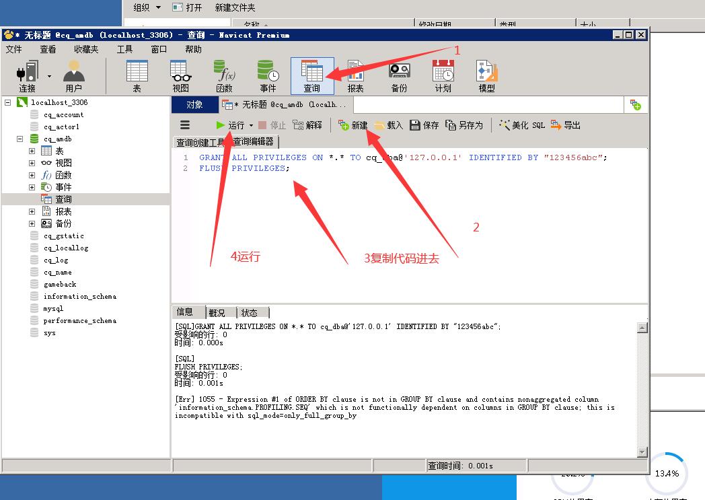Expand the 表 node under cq_amdb
Screen dimensions: 705x500
pyautogui.click(x=32, y=151)
